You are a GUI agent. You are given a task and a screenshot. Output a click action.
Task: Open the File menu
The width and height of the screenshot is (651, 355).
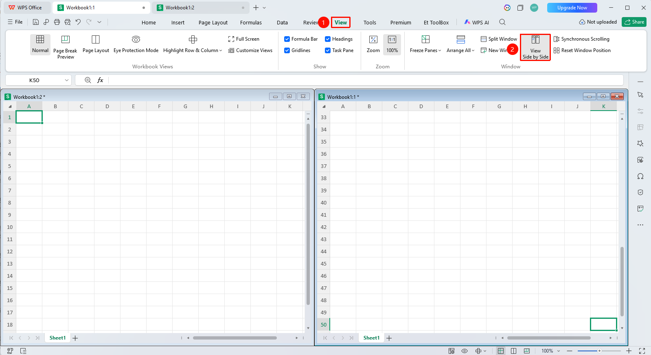[x=15, y=22]
